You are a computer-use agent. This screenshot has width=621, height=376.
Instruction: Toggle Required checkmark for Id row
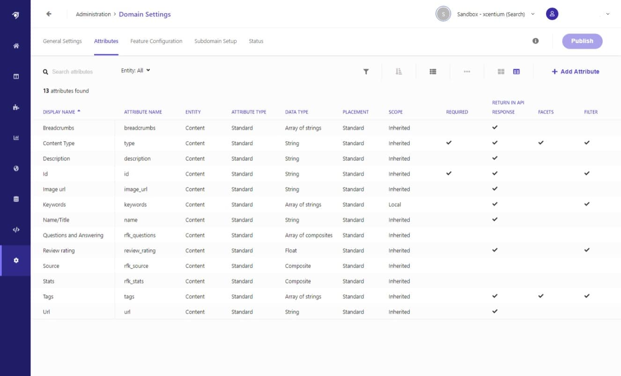point(449,174)
